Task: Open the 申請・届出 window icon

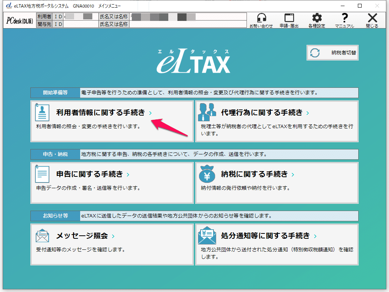Action: pos(289,21)
